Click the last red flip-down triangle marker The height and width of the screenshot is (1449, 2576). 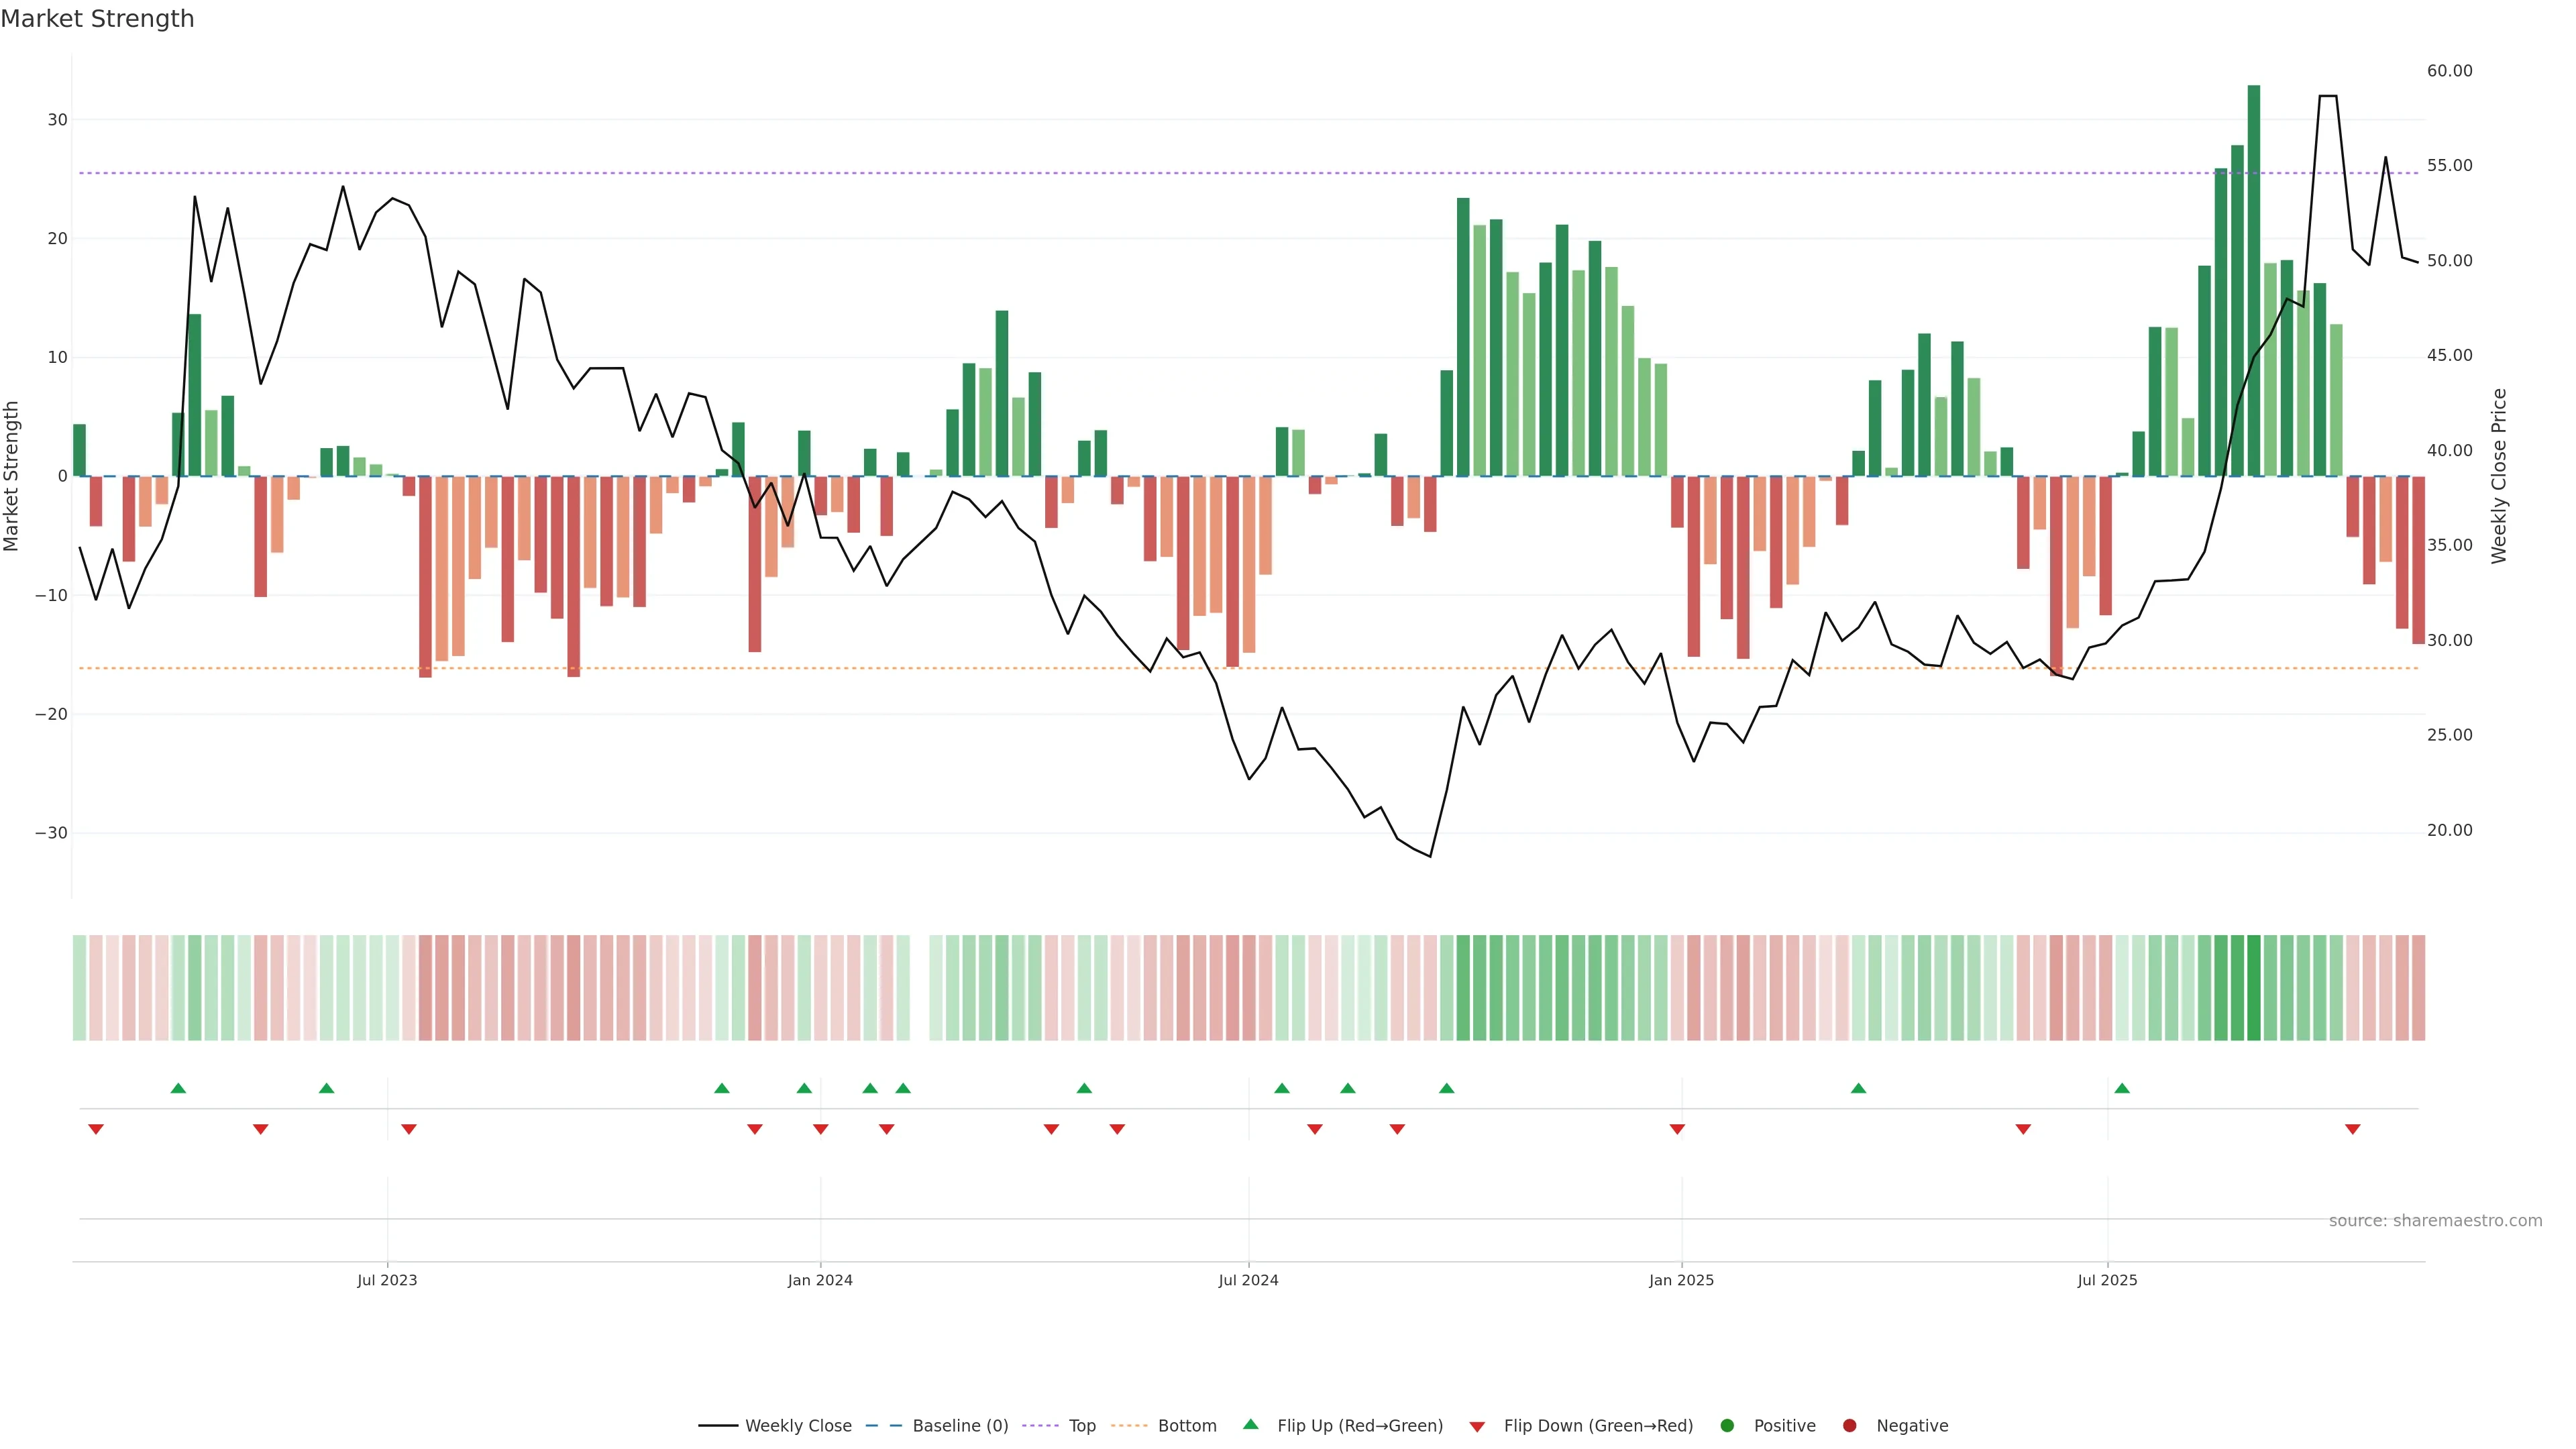2353,1129
